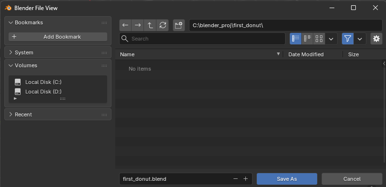The image size is (386, 187).
Task: Open display settings dropdown arrow
Action: pyautogui.click(x=331, y=39)
